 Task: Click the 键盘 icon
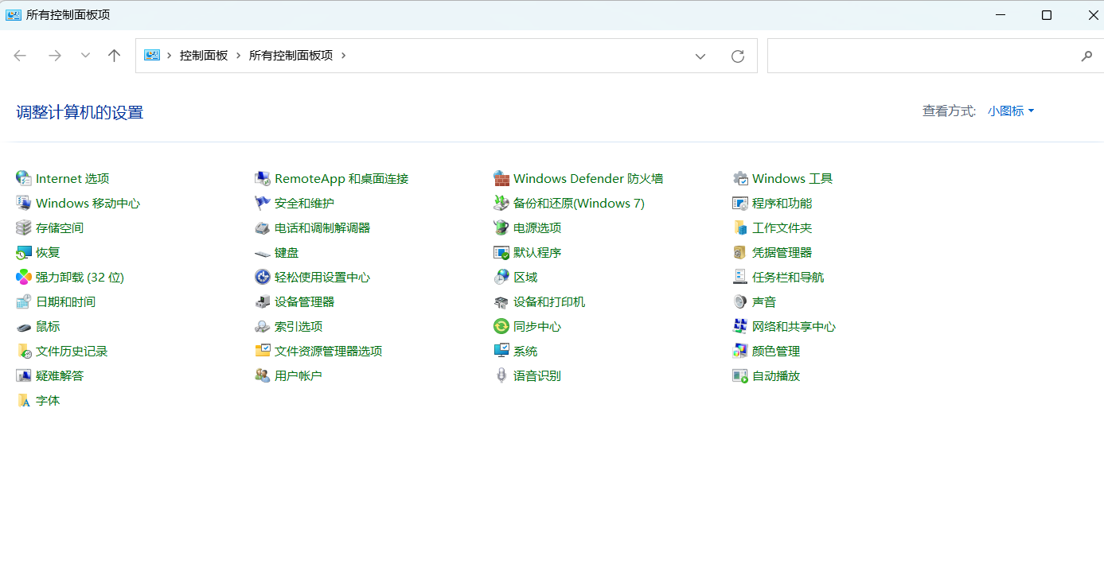tap(262, 252)
